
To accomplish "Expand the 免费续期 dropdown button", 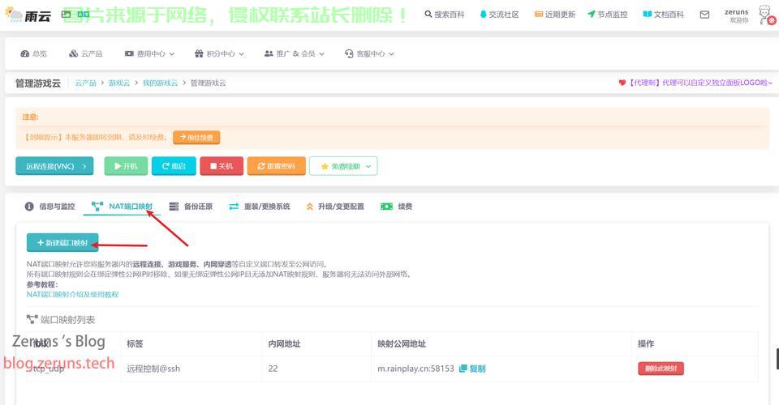I will pyautogui.click(x=343, y=166).
